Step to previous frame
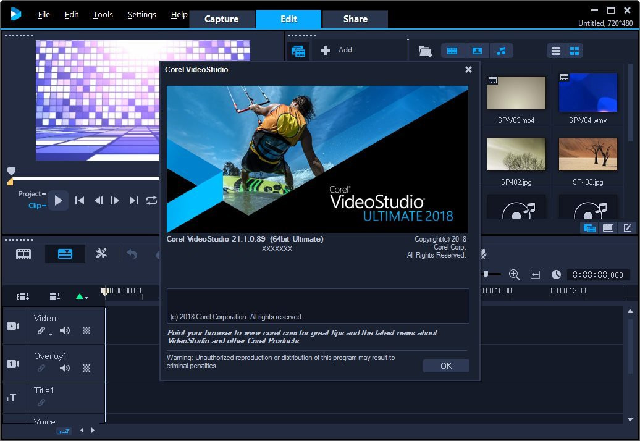Image resolution: width=640 pixels, height=441 pixels. (98, 200)
